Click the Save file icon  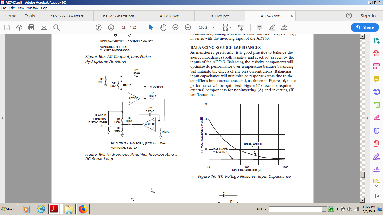pyautogui.click(x=7, y=27)
